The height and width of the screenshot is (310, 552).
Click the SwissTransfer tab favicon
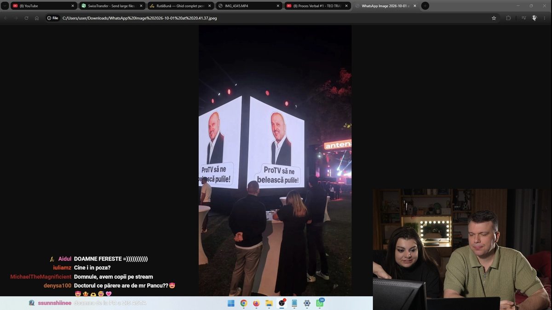pos(83,6)
